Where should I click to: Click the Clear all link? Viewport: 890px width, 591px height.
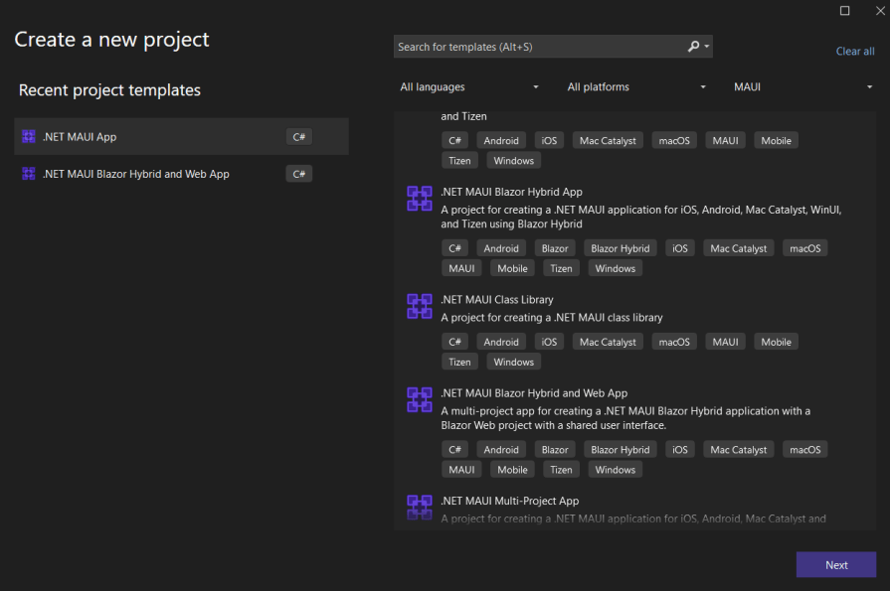(854, 51)
